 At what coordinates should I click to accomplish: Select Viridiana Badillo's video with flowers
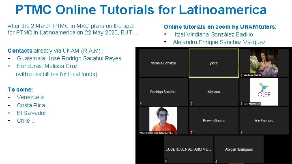point(264,63)
